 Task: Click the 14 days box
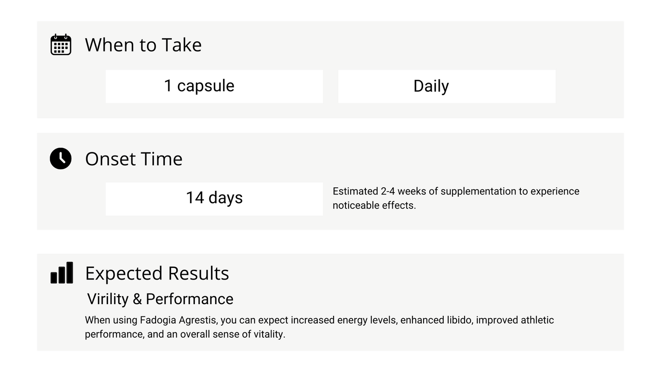tap(214, 199)
